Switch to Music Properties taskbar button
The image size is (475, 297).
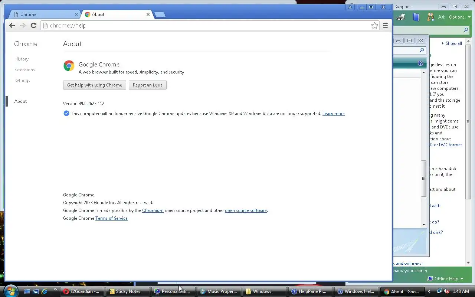(x=219, y=291)
